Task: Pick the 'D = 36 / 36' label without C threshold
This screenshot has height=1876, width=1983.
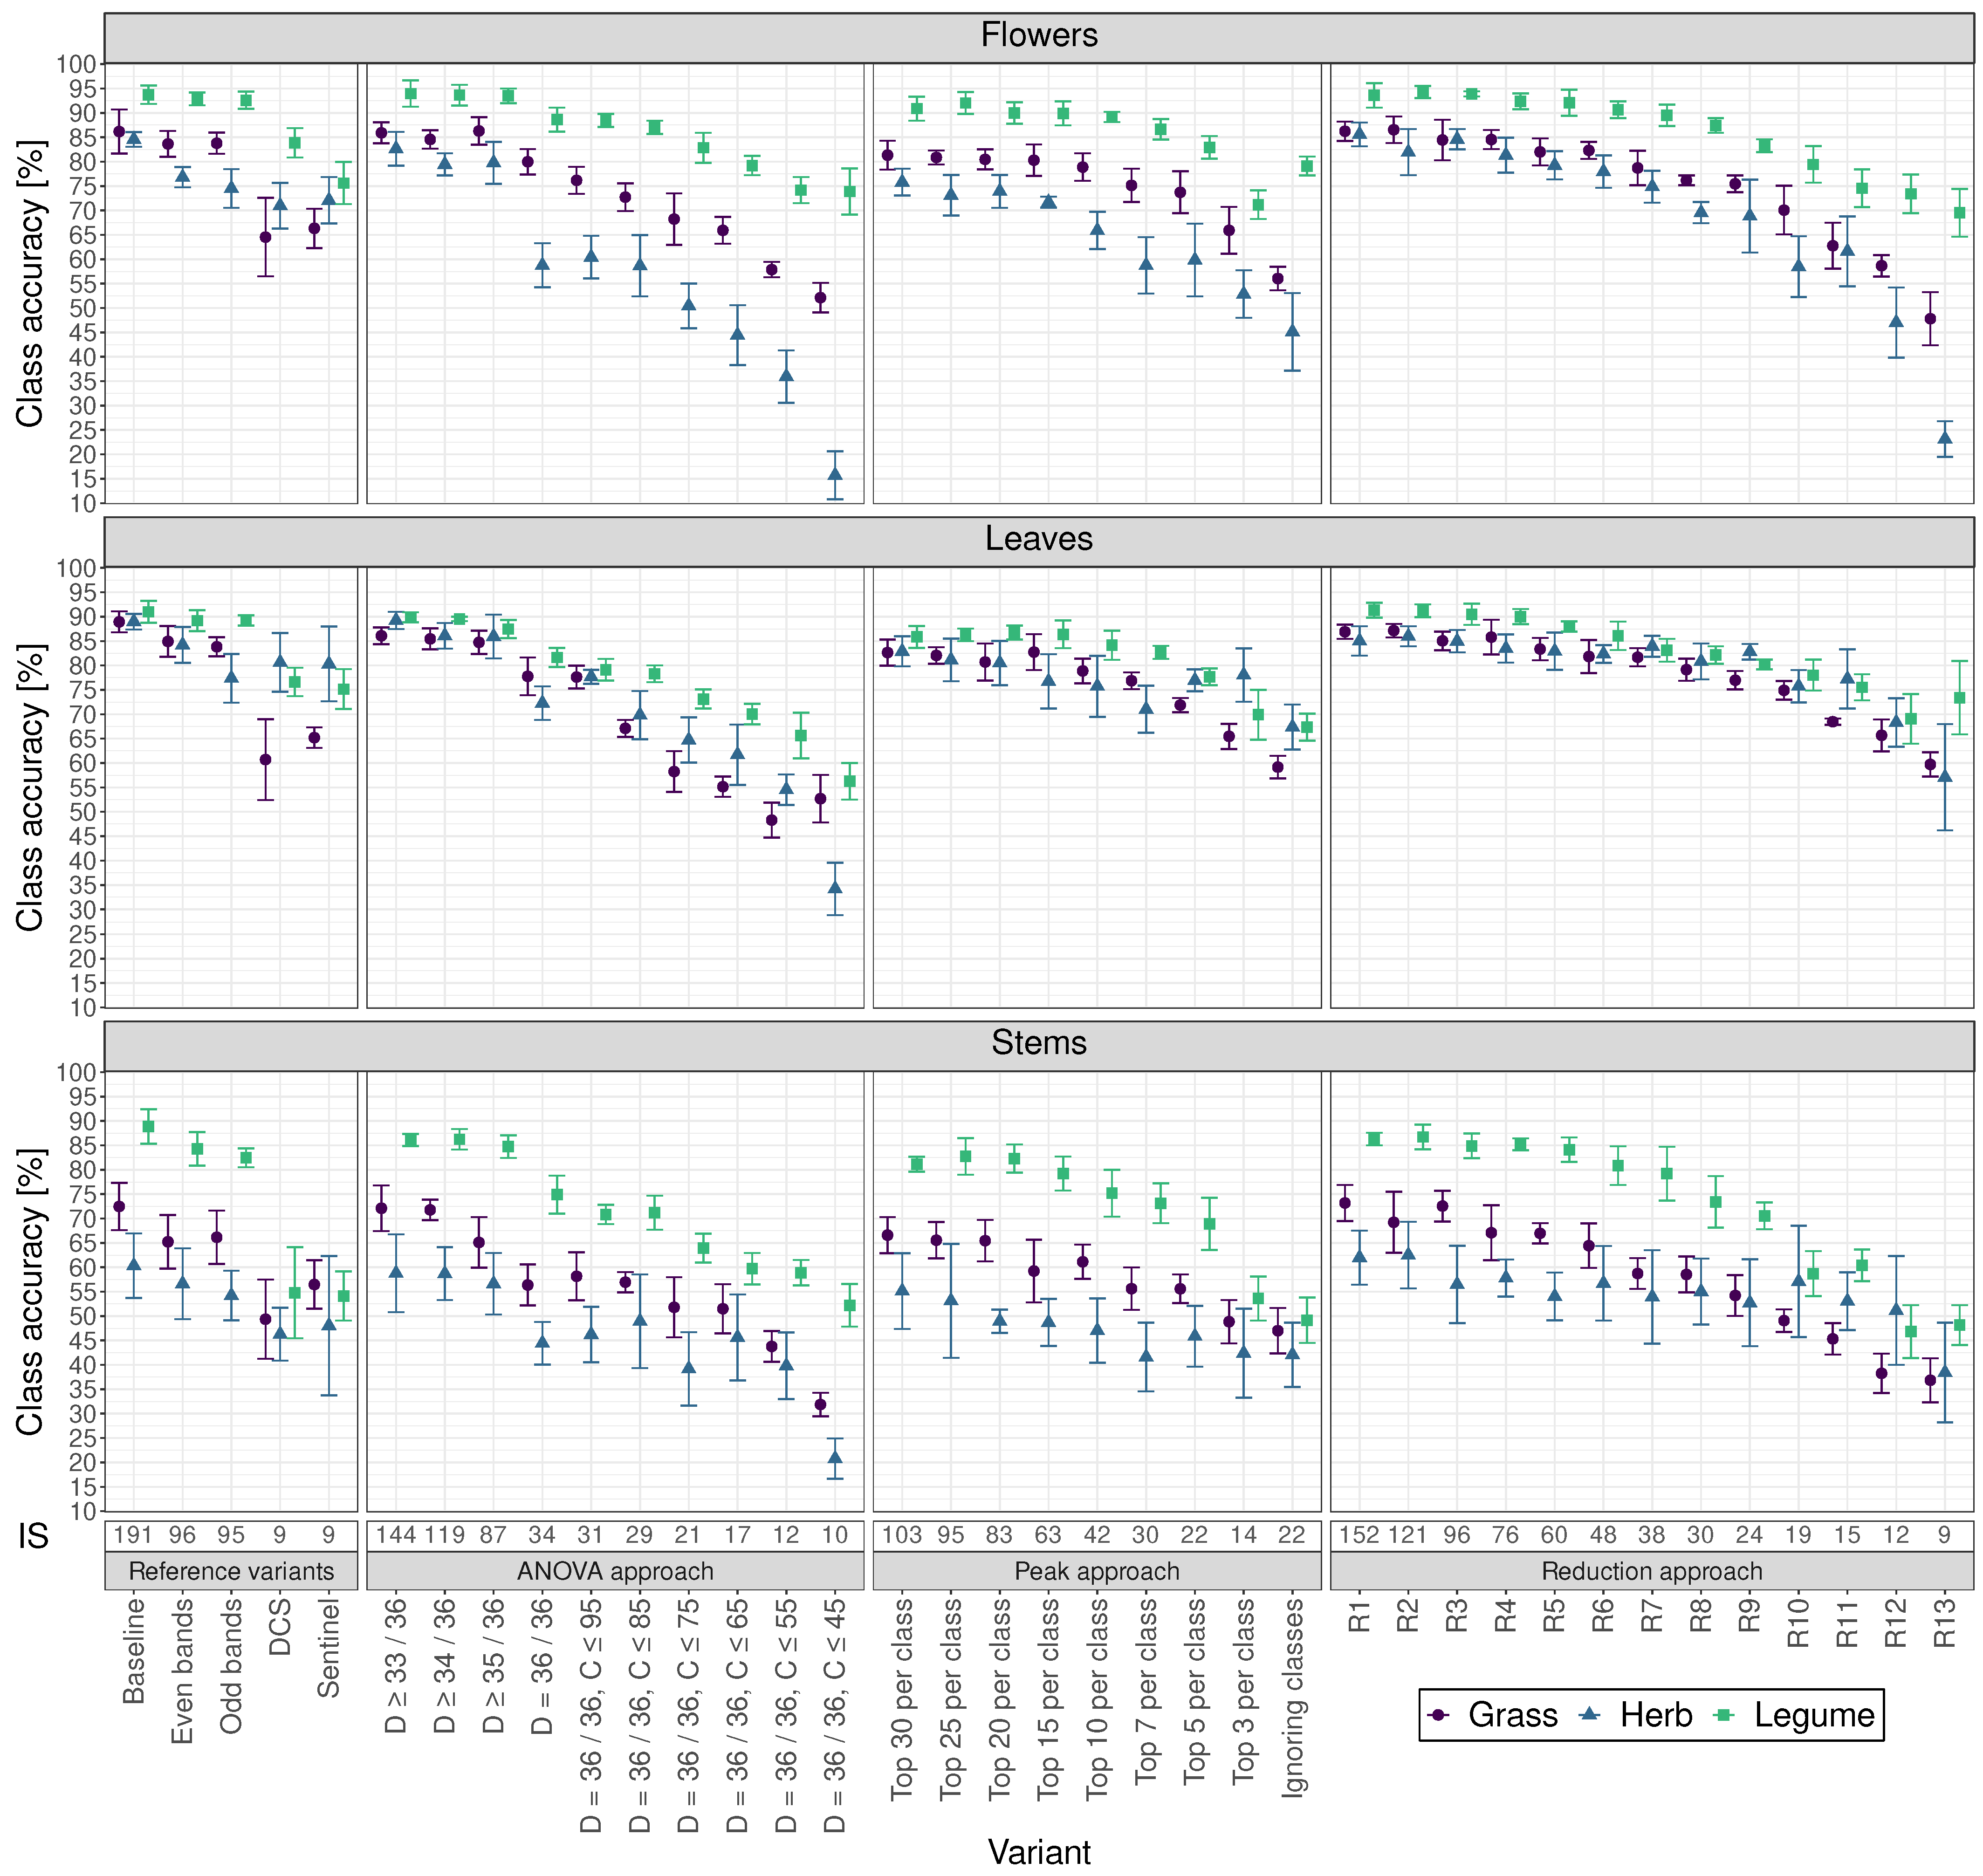Action: tap(542, 1666)
